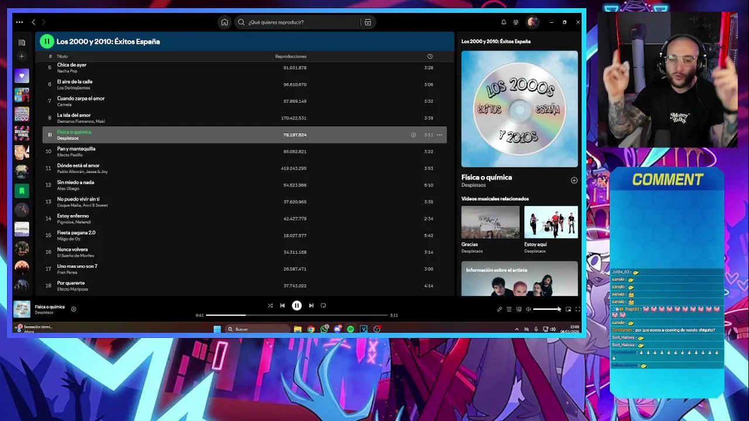Sort by the duration clock column icon

click(430, 56)
